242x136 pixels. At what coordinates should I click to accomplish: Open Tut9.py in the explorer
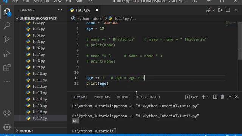pos(39,67)
